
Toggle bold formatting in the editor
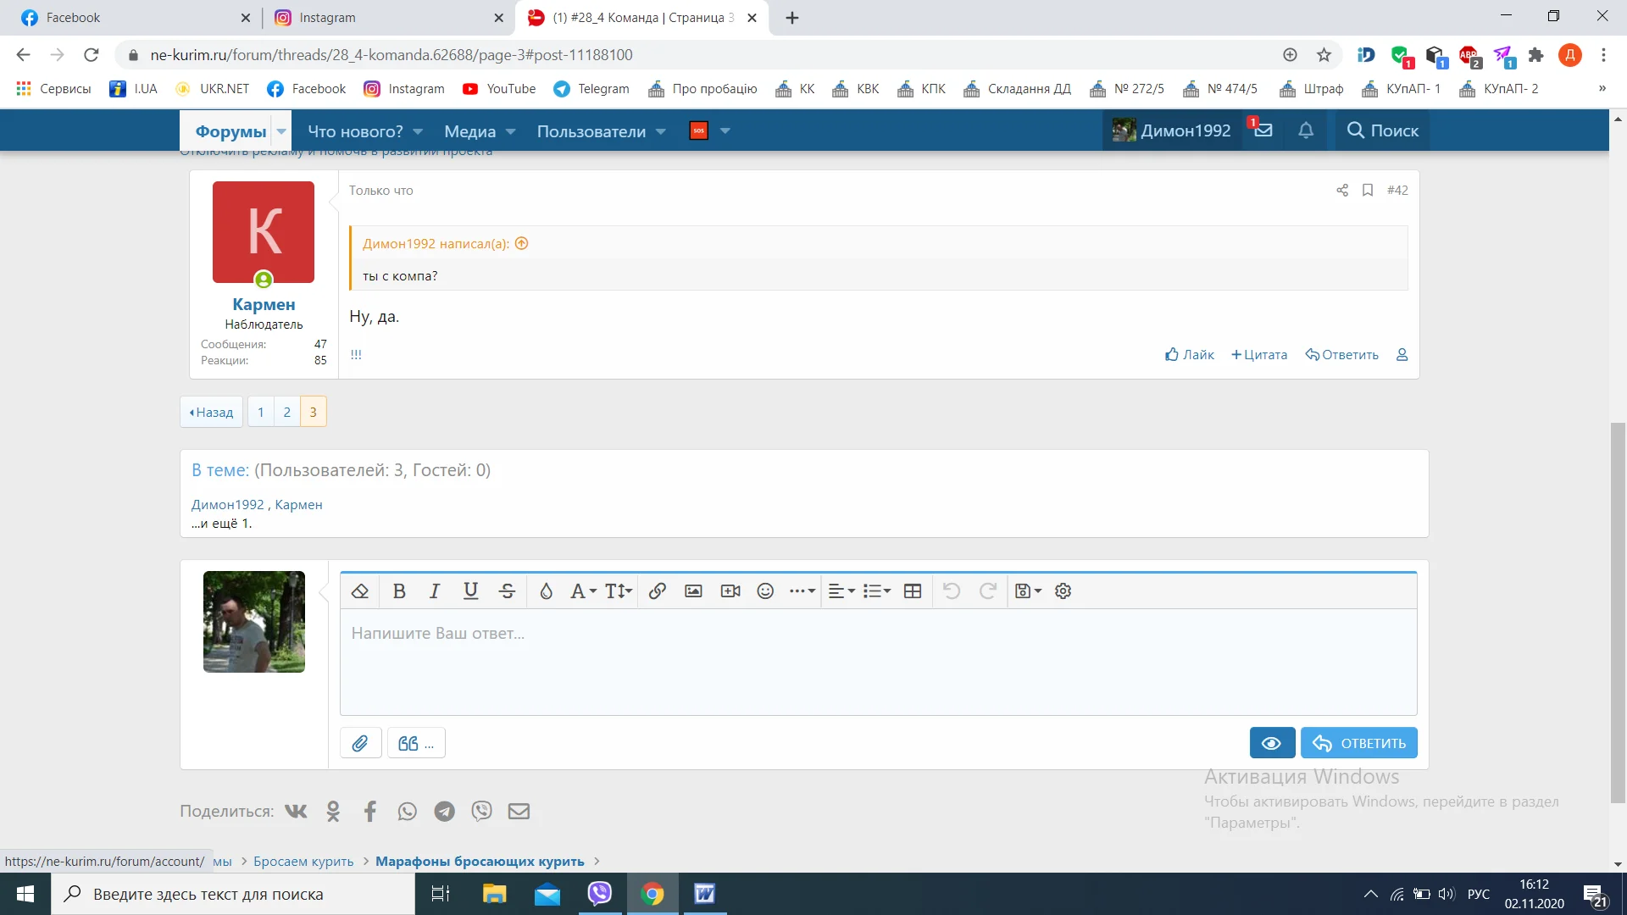tap(399, 591)
